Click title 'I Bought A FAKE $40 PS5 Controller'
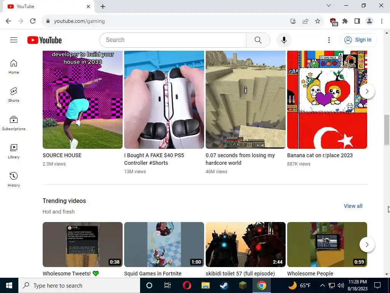390x293 pixels. (154, 159)
